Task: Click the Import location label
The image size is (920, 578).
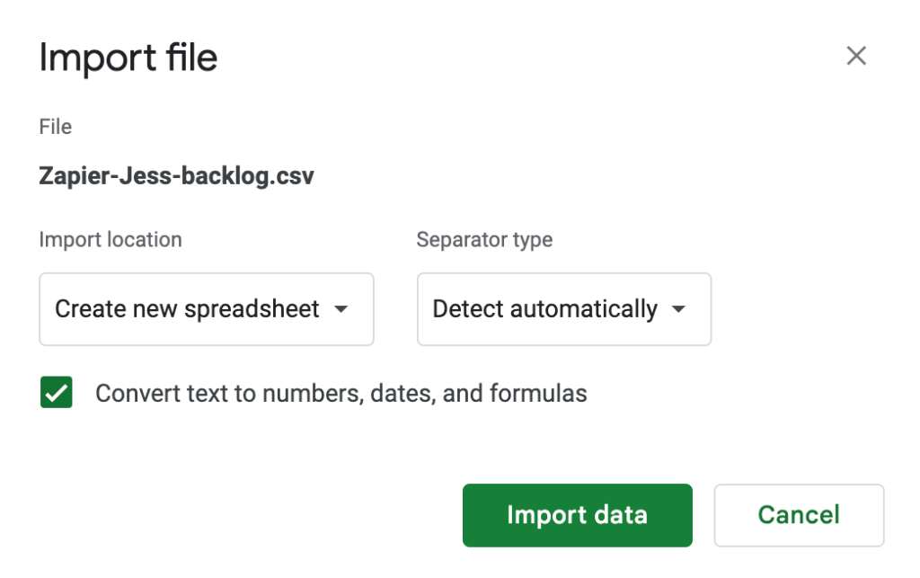Action: point(111,240)
